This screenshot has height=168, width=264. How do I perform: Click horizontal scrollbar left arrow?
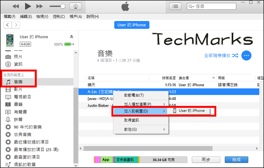[81, 148]
